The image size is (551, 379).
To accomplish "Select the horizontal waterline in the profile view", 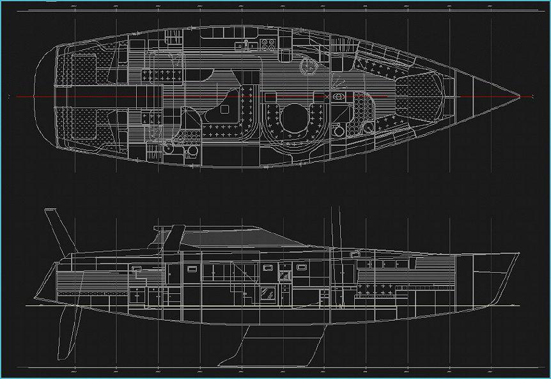I will 272,306.
